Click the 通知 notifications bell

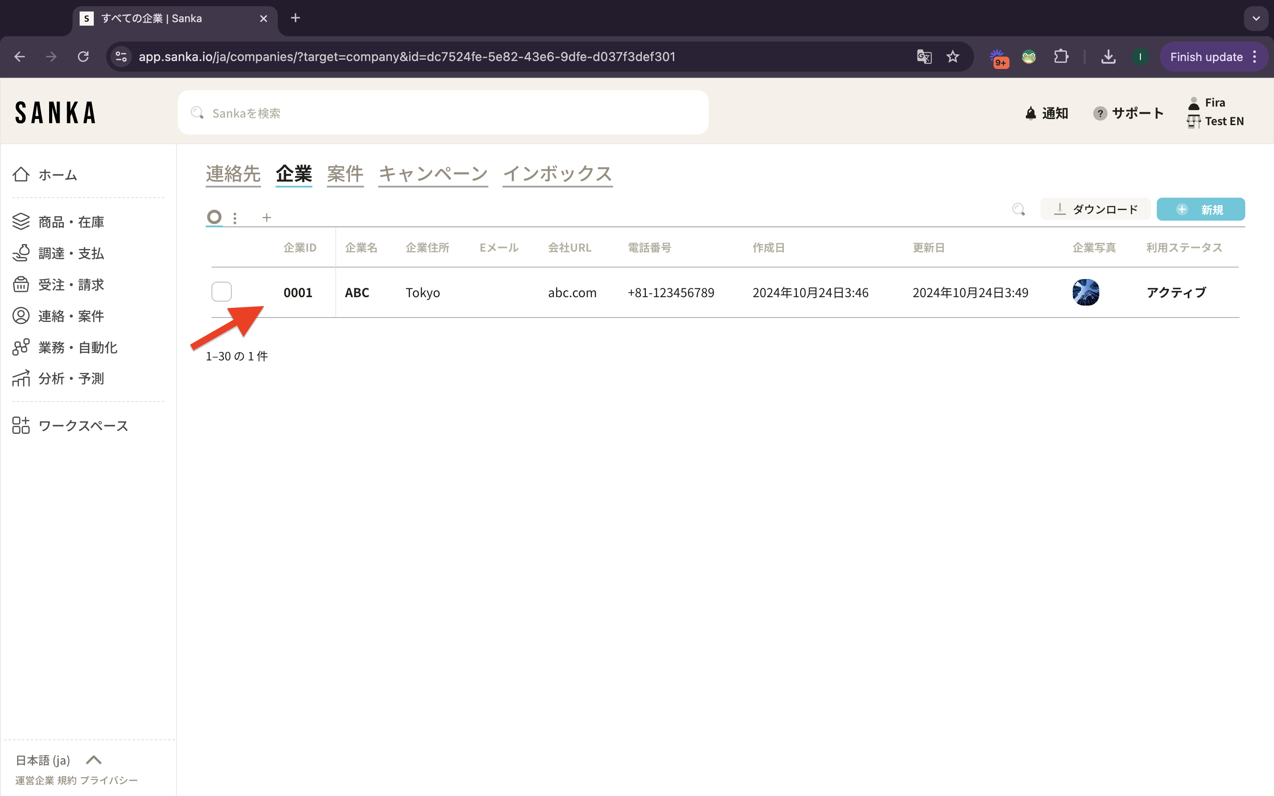point(1047,113)
